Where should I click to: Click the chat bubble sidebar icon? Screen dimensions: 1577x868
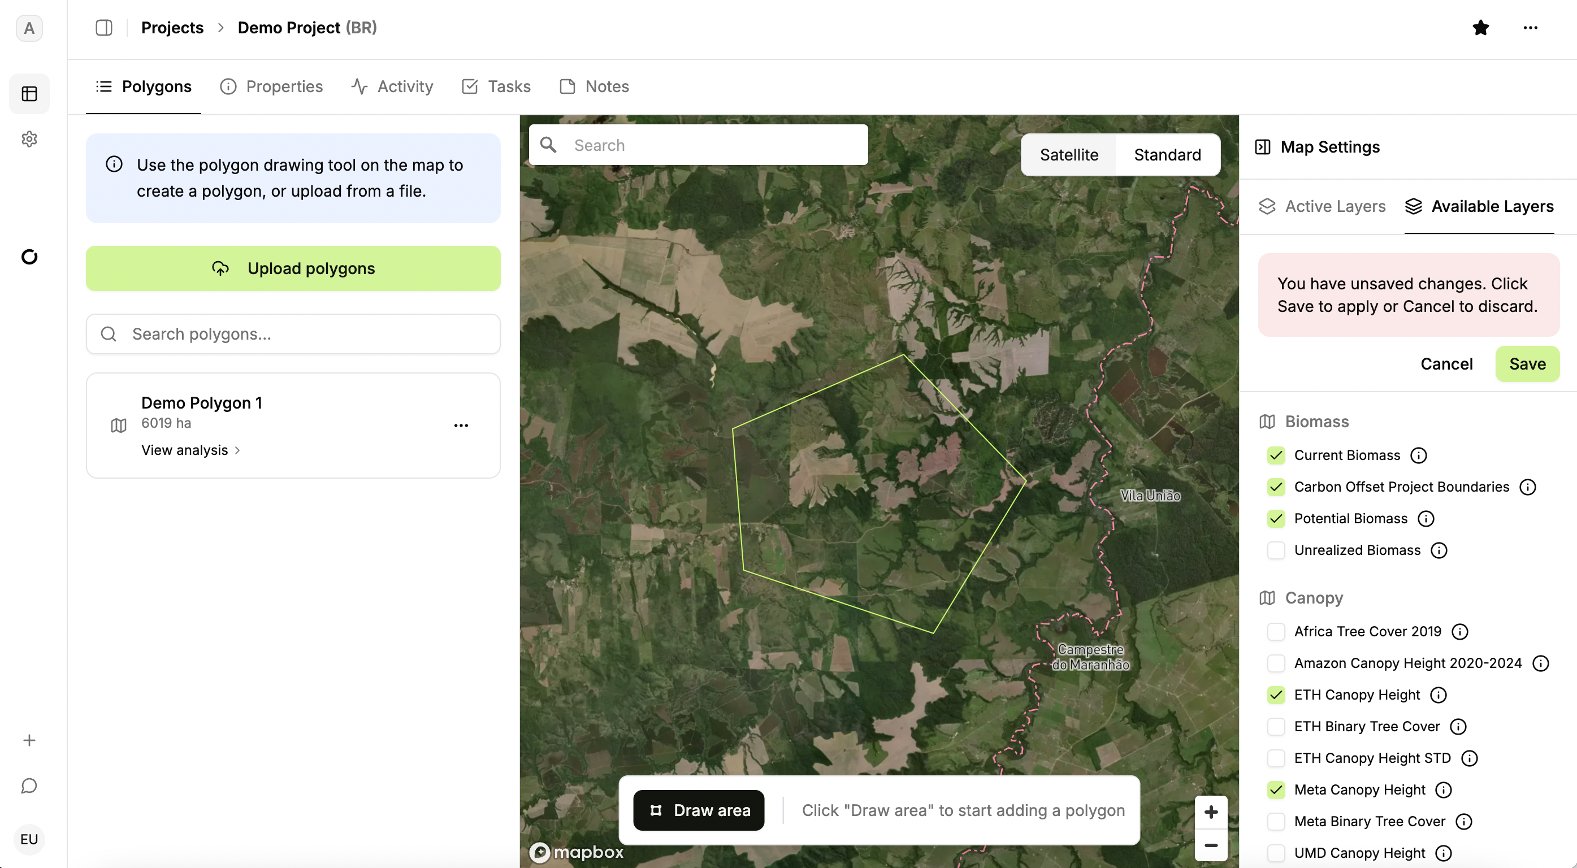coord(29,785)
